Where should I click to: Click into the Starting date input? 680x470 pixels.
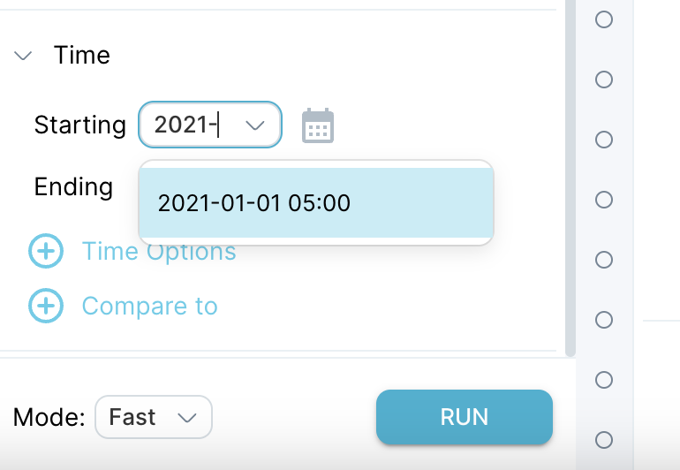pos(191,125)
